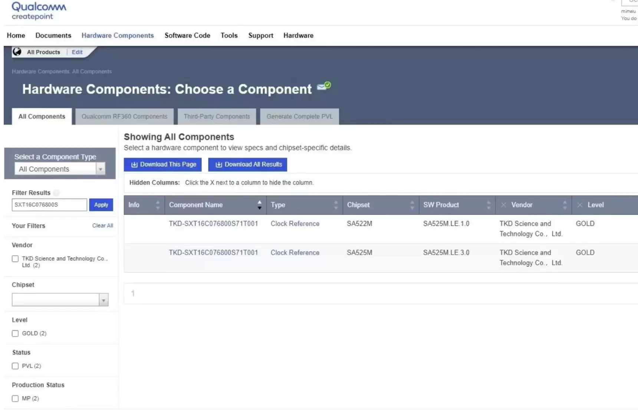Open the Hardware Components menu
Image resolution: width=638 pixels, height=413 pixels.
[x=118, y=36]
